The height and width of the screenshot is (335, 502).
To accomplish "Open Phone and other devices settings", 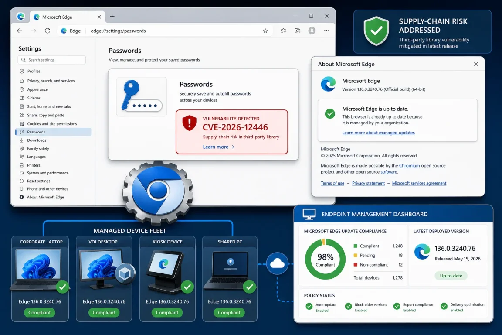I will tap(44, 189).
